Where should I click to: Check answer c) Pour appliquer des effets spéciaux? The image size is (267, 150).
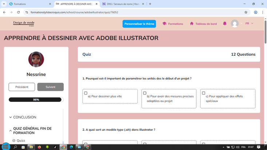tap(204, 93)
